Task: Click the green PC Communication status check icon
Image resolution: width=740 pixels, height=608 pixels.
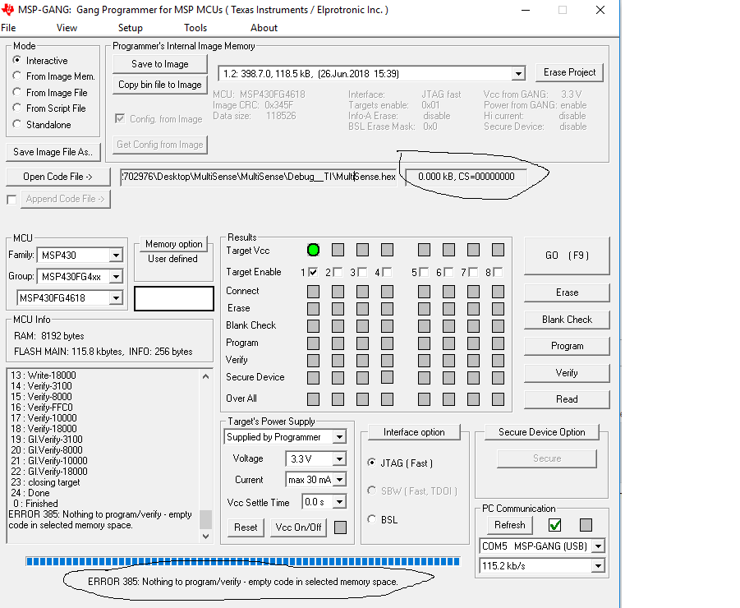Action: coord(555,525)
